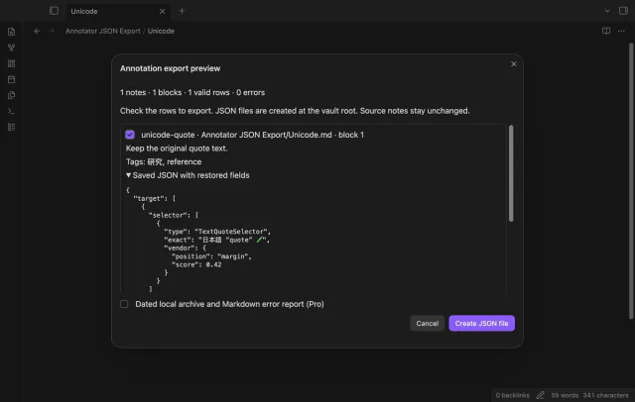Toggle the left sidebar icon
This screenshot has width=635, height=402.
click(x=54, y=11)
